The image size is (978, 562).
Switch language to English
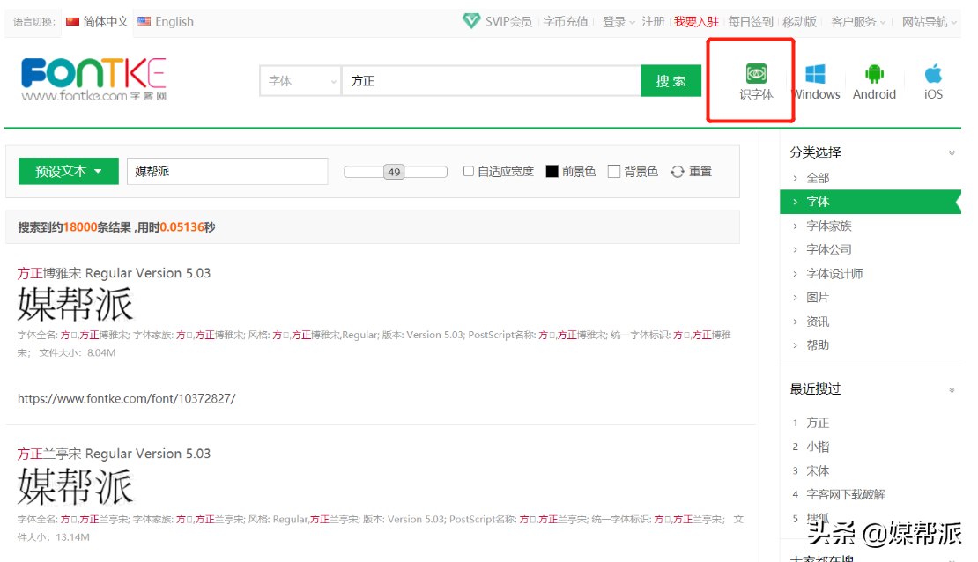174,21
